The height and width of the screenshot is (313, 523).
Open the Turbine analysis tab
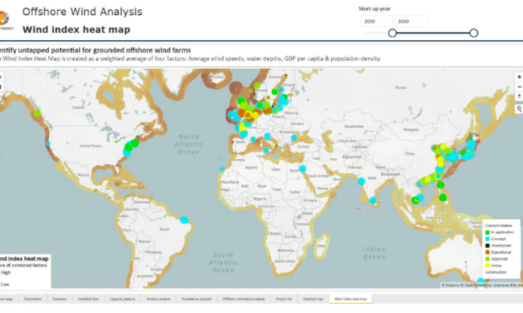coord(158,299)
